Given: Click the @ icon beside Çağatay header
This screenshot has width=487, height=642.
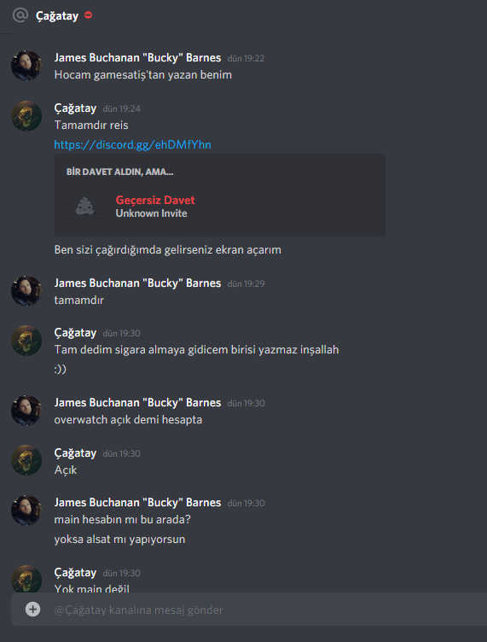Looking at the screenshot, I should coord(20,15).
